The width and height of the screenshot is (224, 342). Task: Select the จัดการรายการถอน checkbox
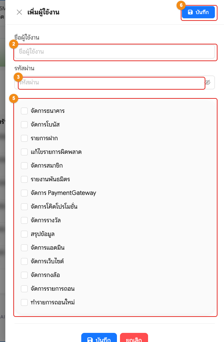[24, 289]
